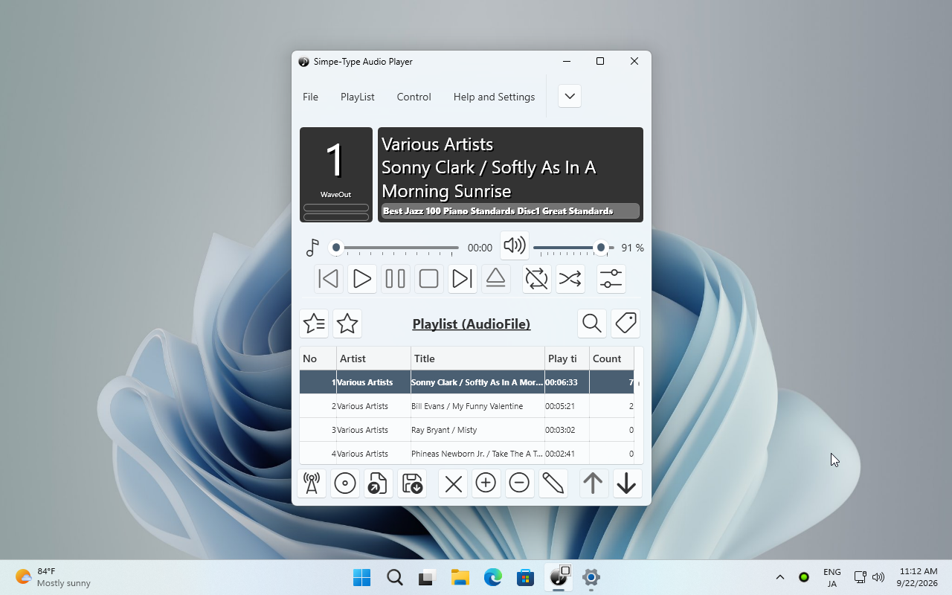Expand the chevron dropdown beside the menu bar
The image size is (952, 595).
coord(570,96)
